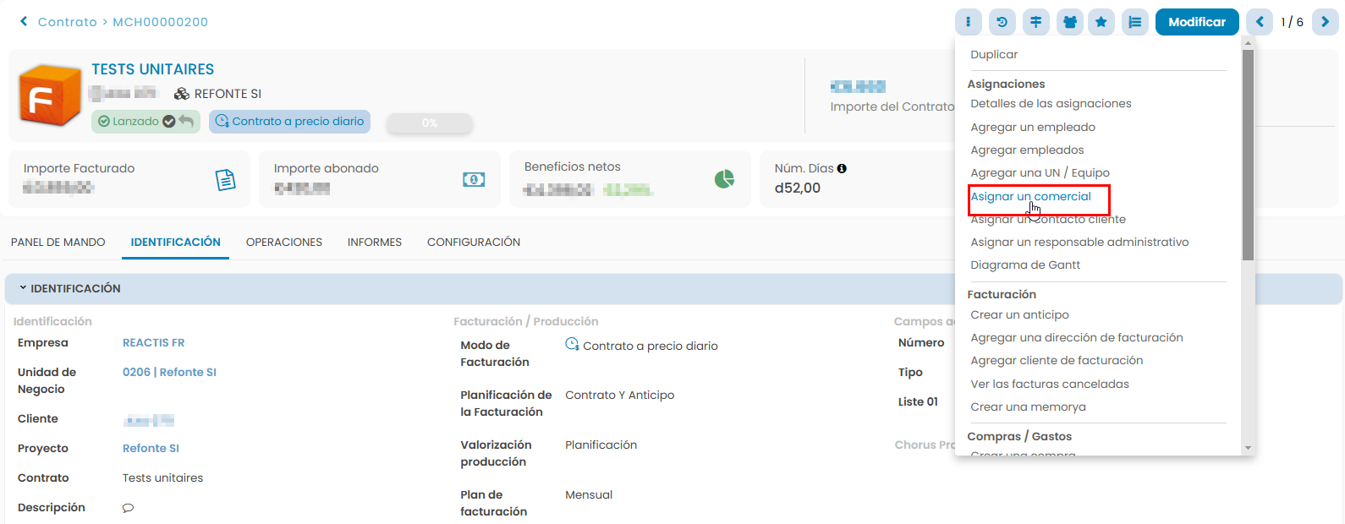Click the banknote icon in Importe abonado
The height and width of the screenshot is (524, 1345).
[474, 179]
